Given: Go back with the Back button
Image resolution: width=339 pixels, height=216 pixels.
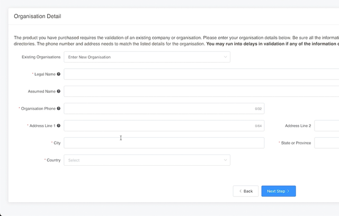Looking at the screenshot, I should [246, 191].
